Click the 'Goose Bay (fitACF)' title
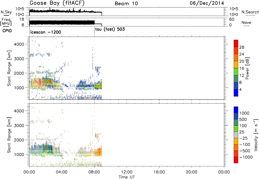The height and width of the screenshot is (179, 259). pos(57,3)
